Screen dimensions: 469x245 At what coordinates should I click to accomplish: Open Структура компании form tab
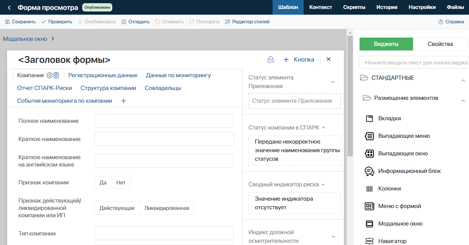coord(108,88)
